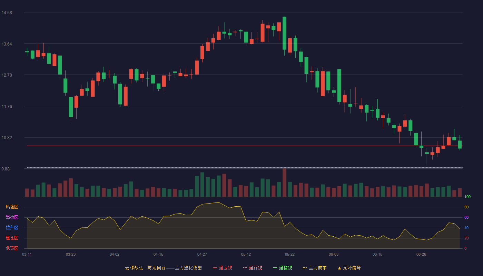Click the red dash icon beside 强压线
The image size is (483, 276).
pyautogui.click(x=215, y=268)
